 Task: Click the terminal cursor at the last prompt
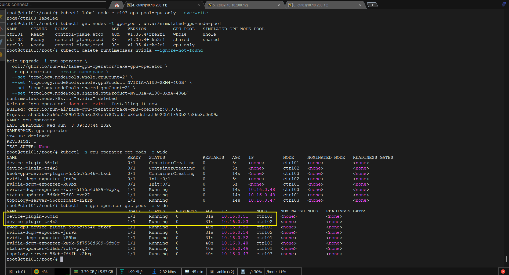point(62,259)
